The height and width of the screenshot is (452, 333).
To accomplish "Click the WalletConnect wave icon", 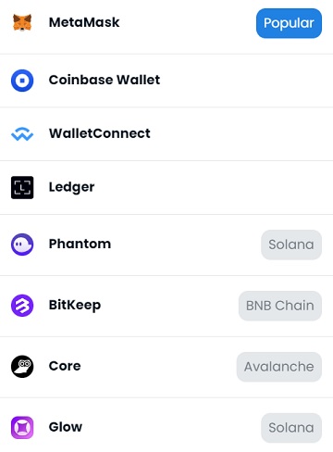I will (x=22, y=134).
